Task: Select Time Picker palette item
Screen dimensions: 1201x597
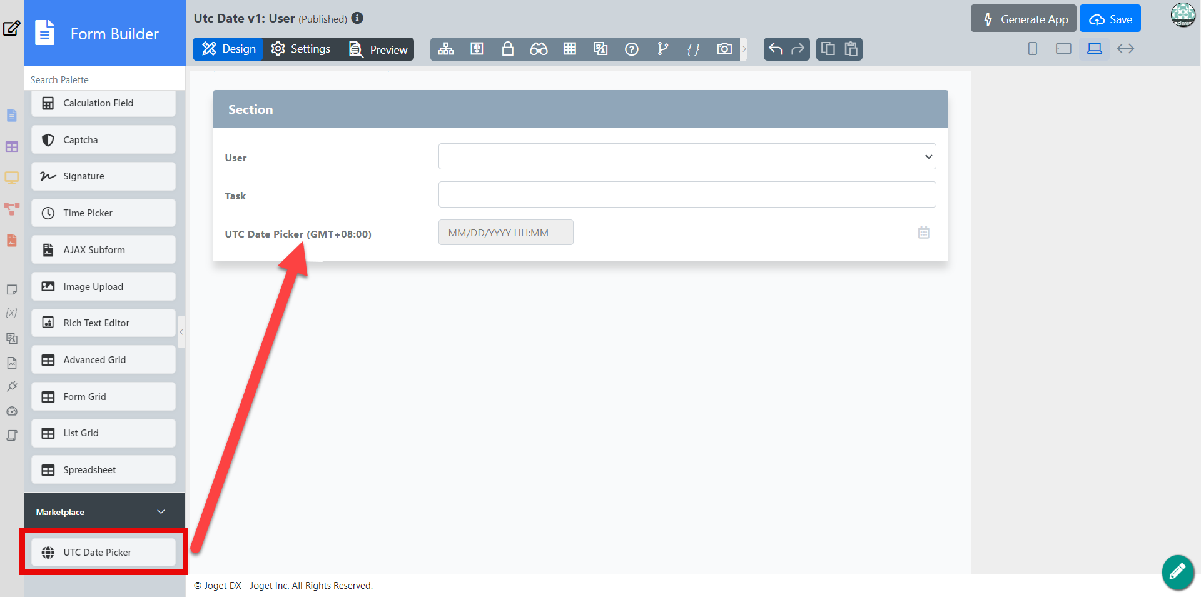Action: click(x=103, y=213)
